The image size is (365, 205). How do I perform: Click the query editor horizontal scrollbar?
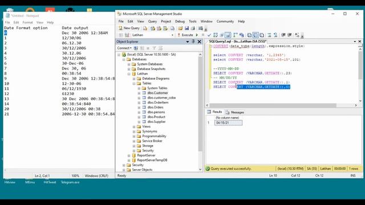click(x=273, y=105)
